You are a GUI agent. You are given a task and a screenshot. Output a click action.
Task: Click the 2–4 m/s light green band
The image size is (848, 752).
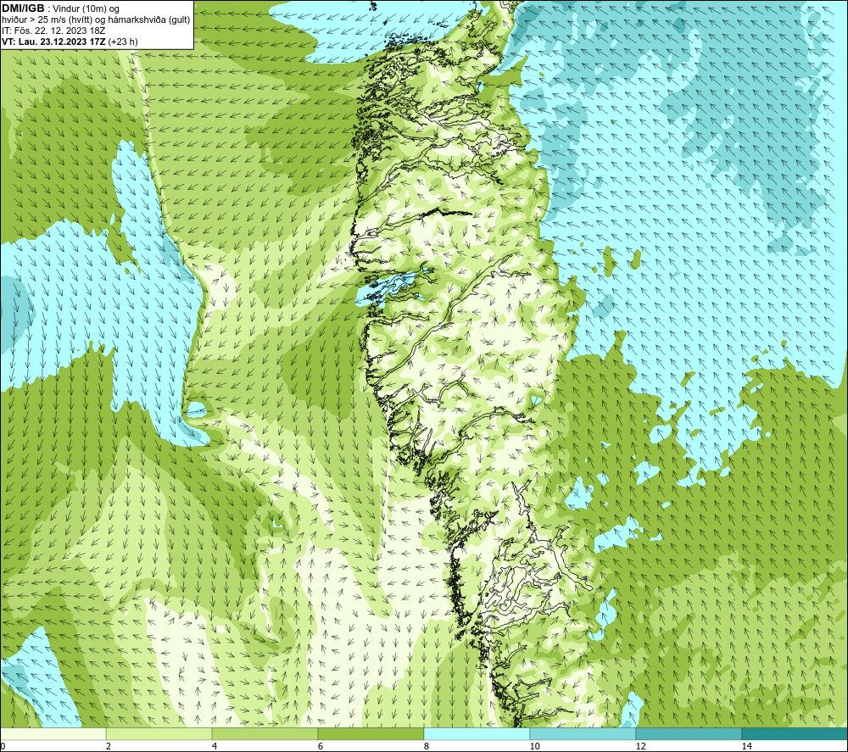(x=159, y=733)
